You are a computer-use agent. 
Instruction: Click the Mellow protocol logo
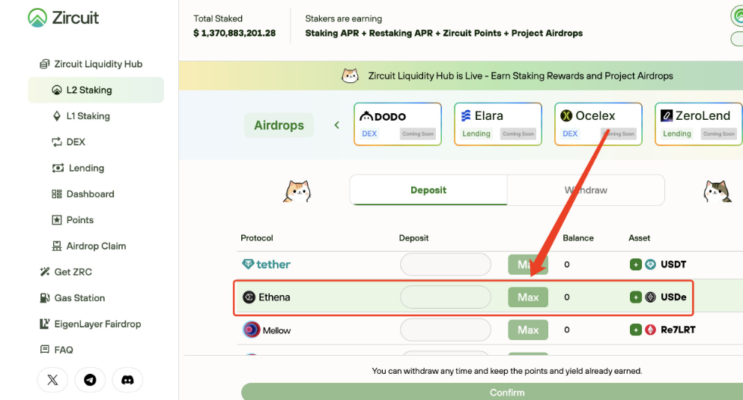267,330
